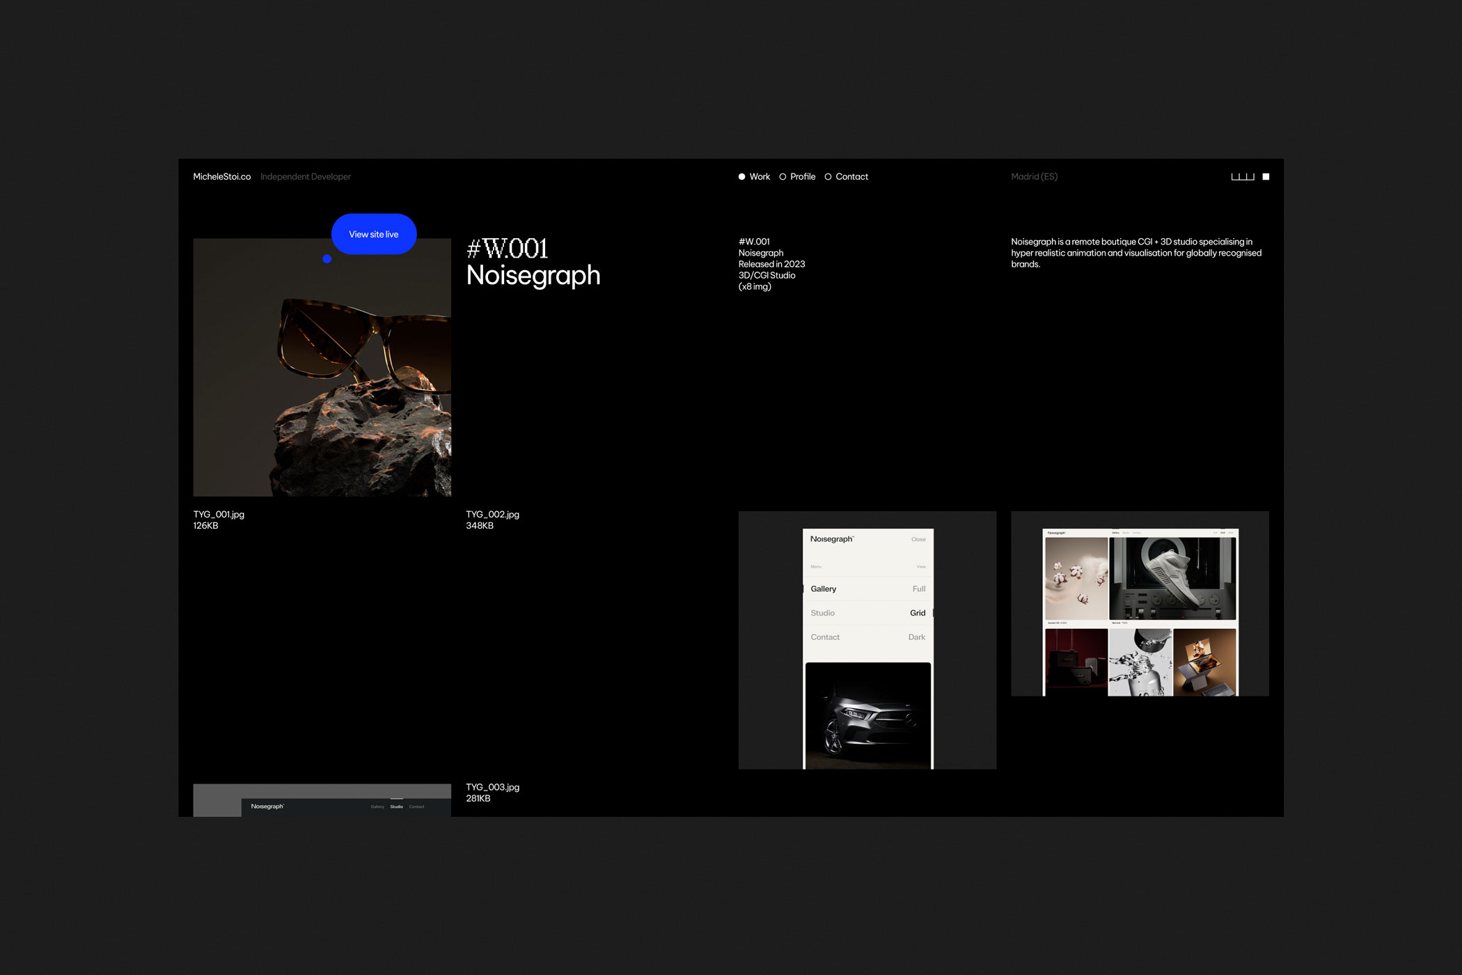
Task: Click the Madrid (ES) location label
Action: 1034,177
